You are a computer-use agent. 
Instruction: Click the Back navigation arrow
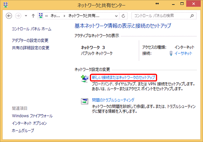[x=9, y=16]
